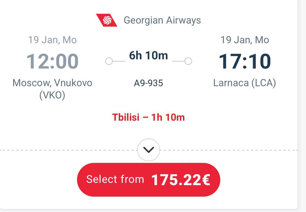Click the 12:00 departure time
The width and height of the screenshot is (306, 212).
click(52, 61)
